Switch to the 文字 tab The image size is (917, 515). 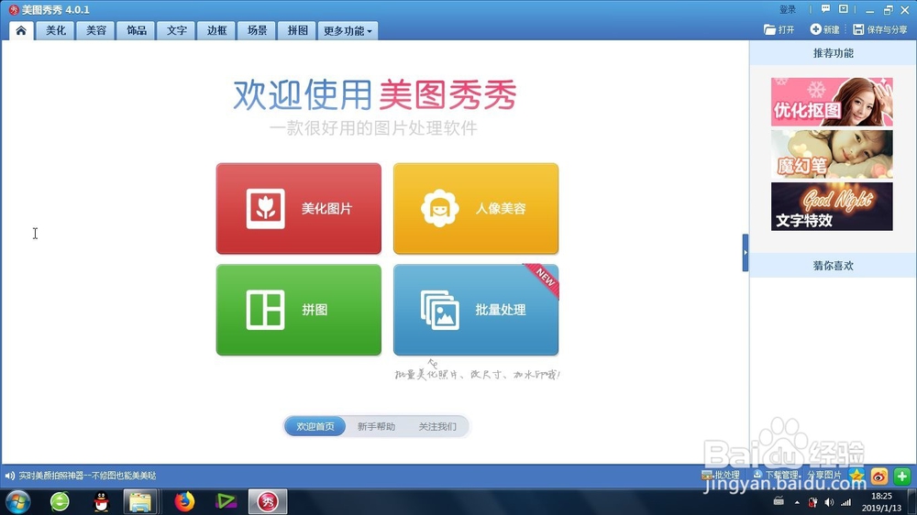(177, 30)
